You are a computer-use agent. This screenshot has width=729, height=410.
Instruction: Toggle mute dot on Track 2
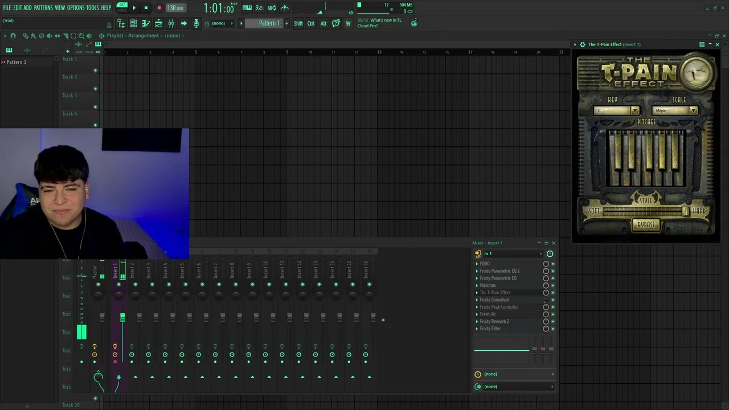coord(95,89)
